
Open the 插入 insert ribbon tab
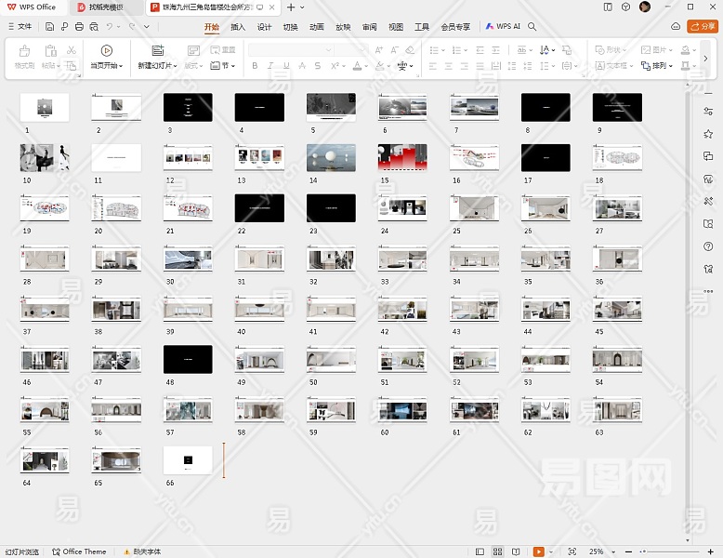(x=238, y=27)
